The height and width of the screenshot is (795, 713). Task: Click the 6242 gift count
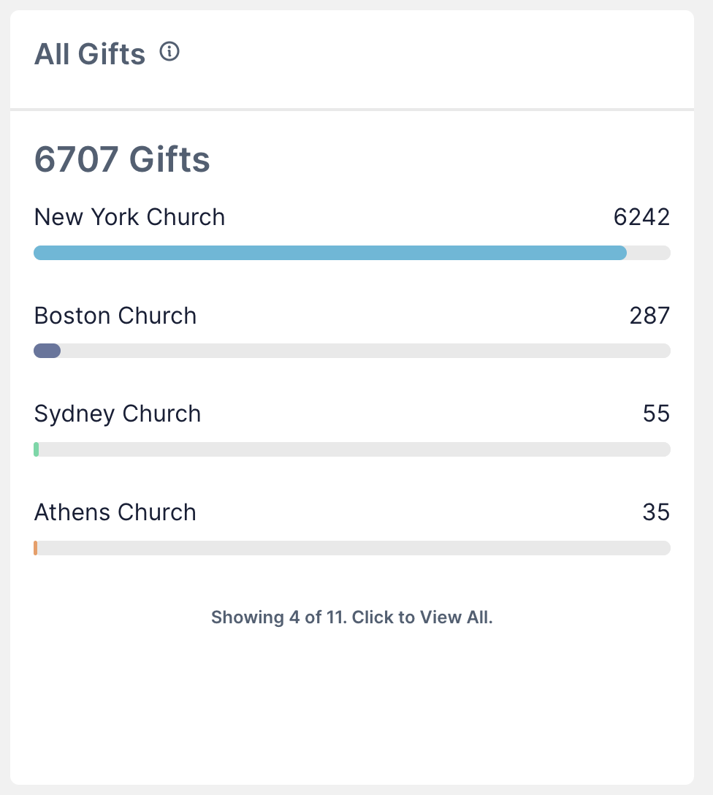(641, 217)
